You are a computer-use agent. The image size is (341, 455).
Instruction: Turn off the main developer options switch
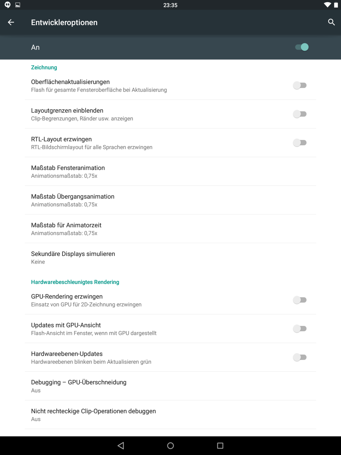click(x=302, y=47)
